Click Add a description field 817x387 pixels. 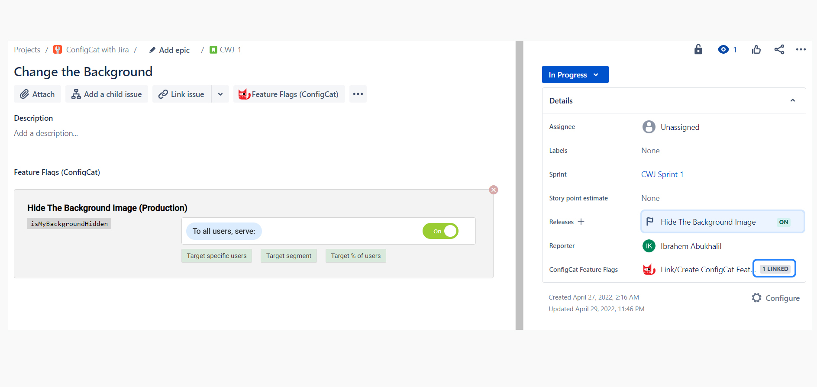coord(46,133)
